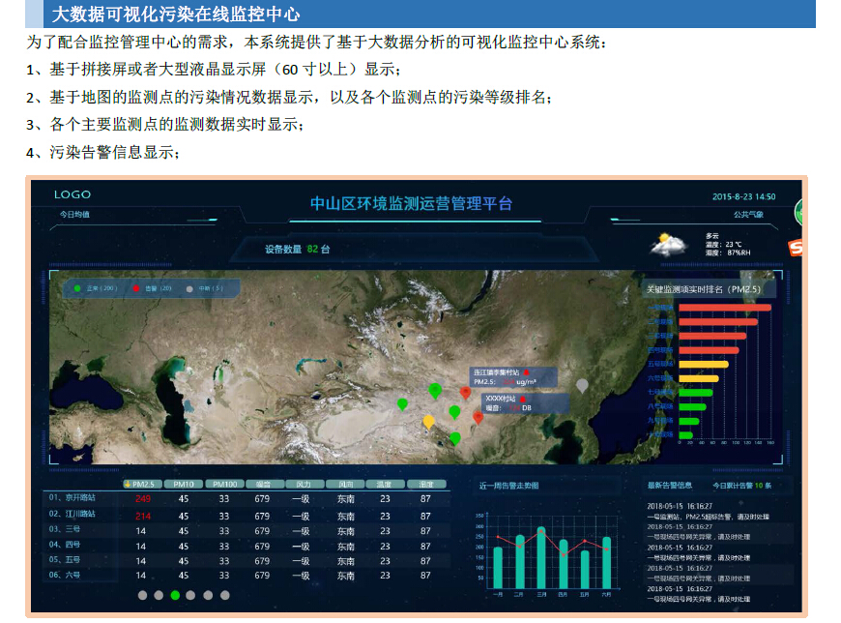Toggle the green 正常 legend filter
This screenshot has height=623, width=841.
point(76,288)
